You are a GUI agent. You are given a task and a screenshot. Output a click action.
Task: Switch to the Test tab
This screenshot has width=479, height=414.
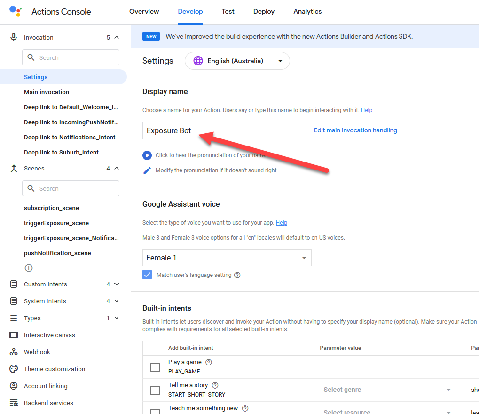(x=228, y=12)
